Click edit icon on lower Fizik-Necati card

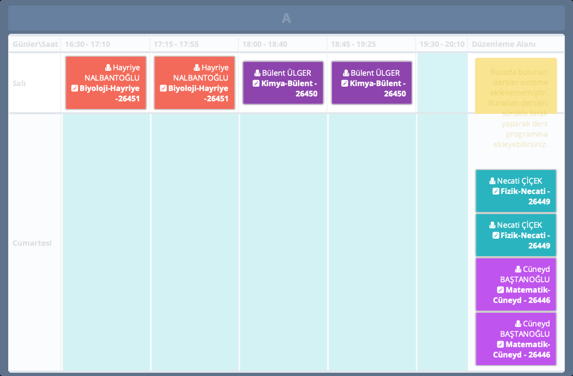click(496, 235)
